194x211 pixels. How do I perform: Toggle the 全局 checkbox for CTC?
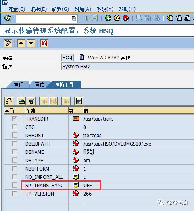point(14,127)
